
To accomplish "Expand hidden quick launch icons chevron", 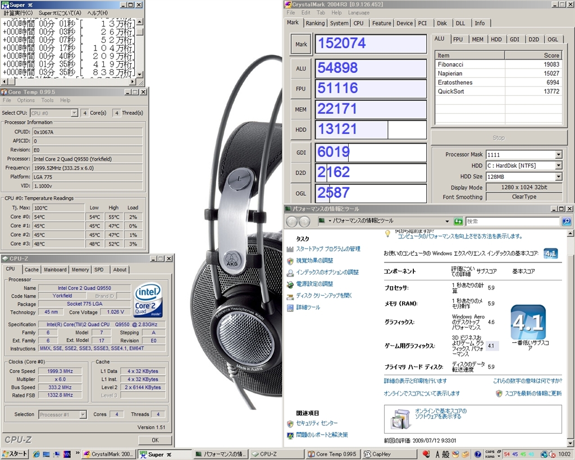I will point(77,453).
